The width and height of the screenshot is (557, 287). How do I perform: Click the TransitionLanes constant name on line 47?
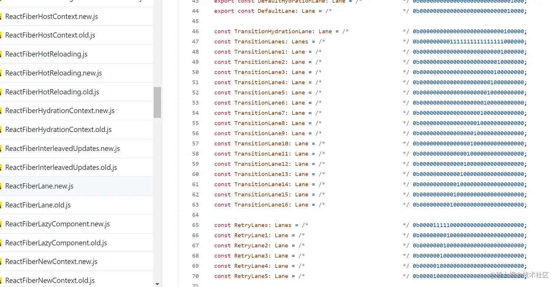click(259, 42)
